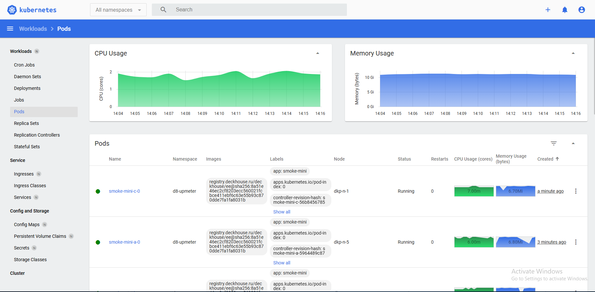Open Ingresses in sidebar
This screenshot has width=595, height=292.
click(x=24, y=174)
